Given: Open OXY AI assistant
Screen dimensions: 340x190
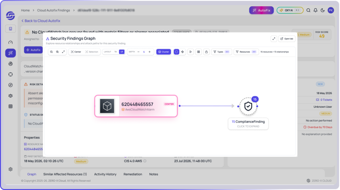Looking at the screenshot, I should (x=290, y=10).
